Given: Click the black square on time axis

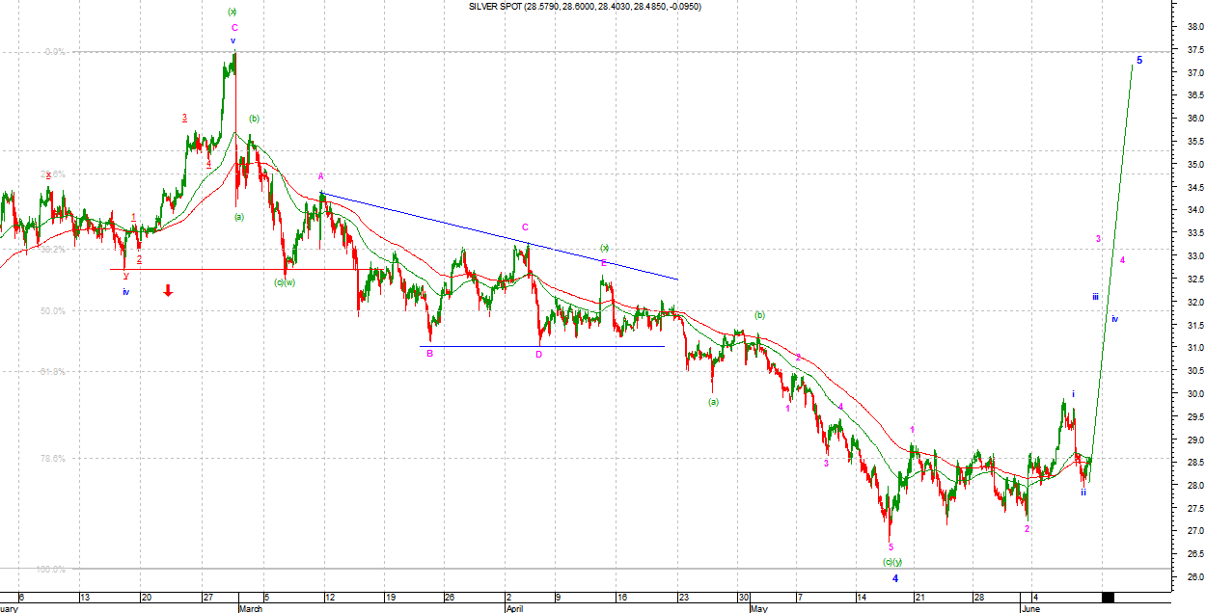Looking at the screenshot, I should 1108,599.
